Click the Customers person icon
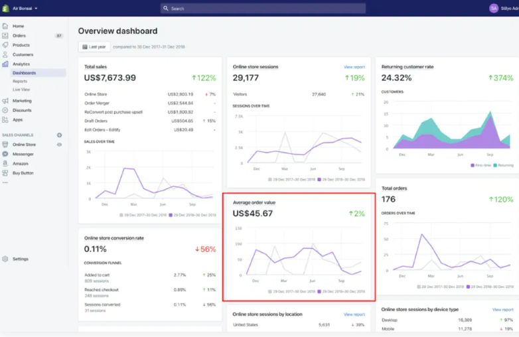This screenshot has height=337, width=519. point(5,54)
